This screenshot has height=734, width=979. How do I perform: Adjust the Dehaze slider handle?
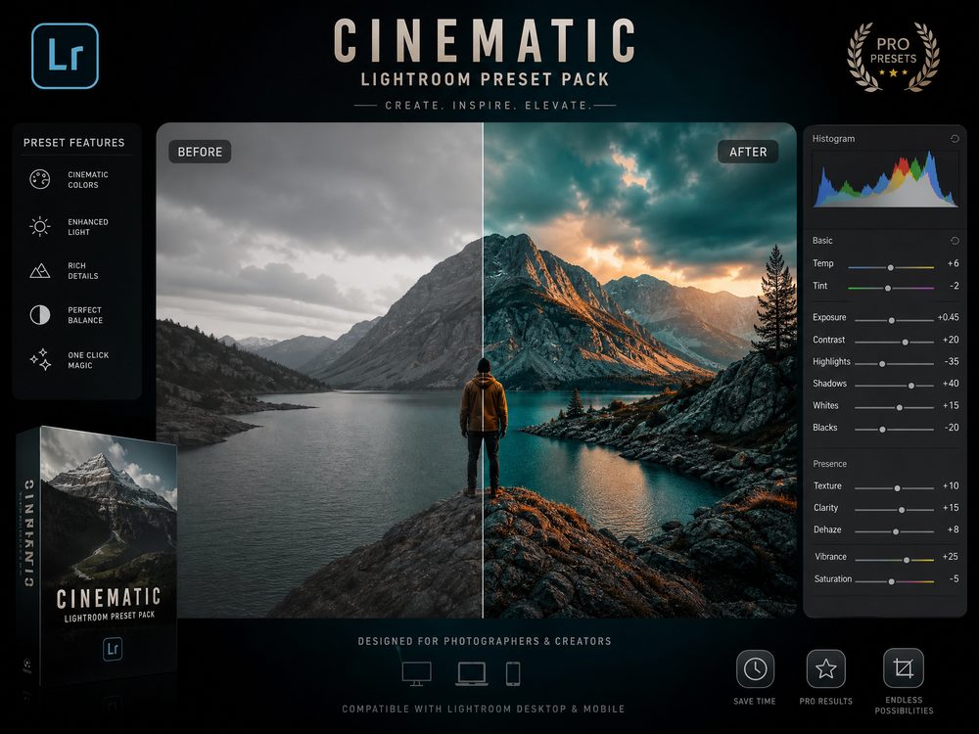[896, 531]
